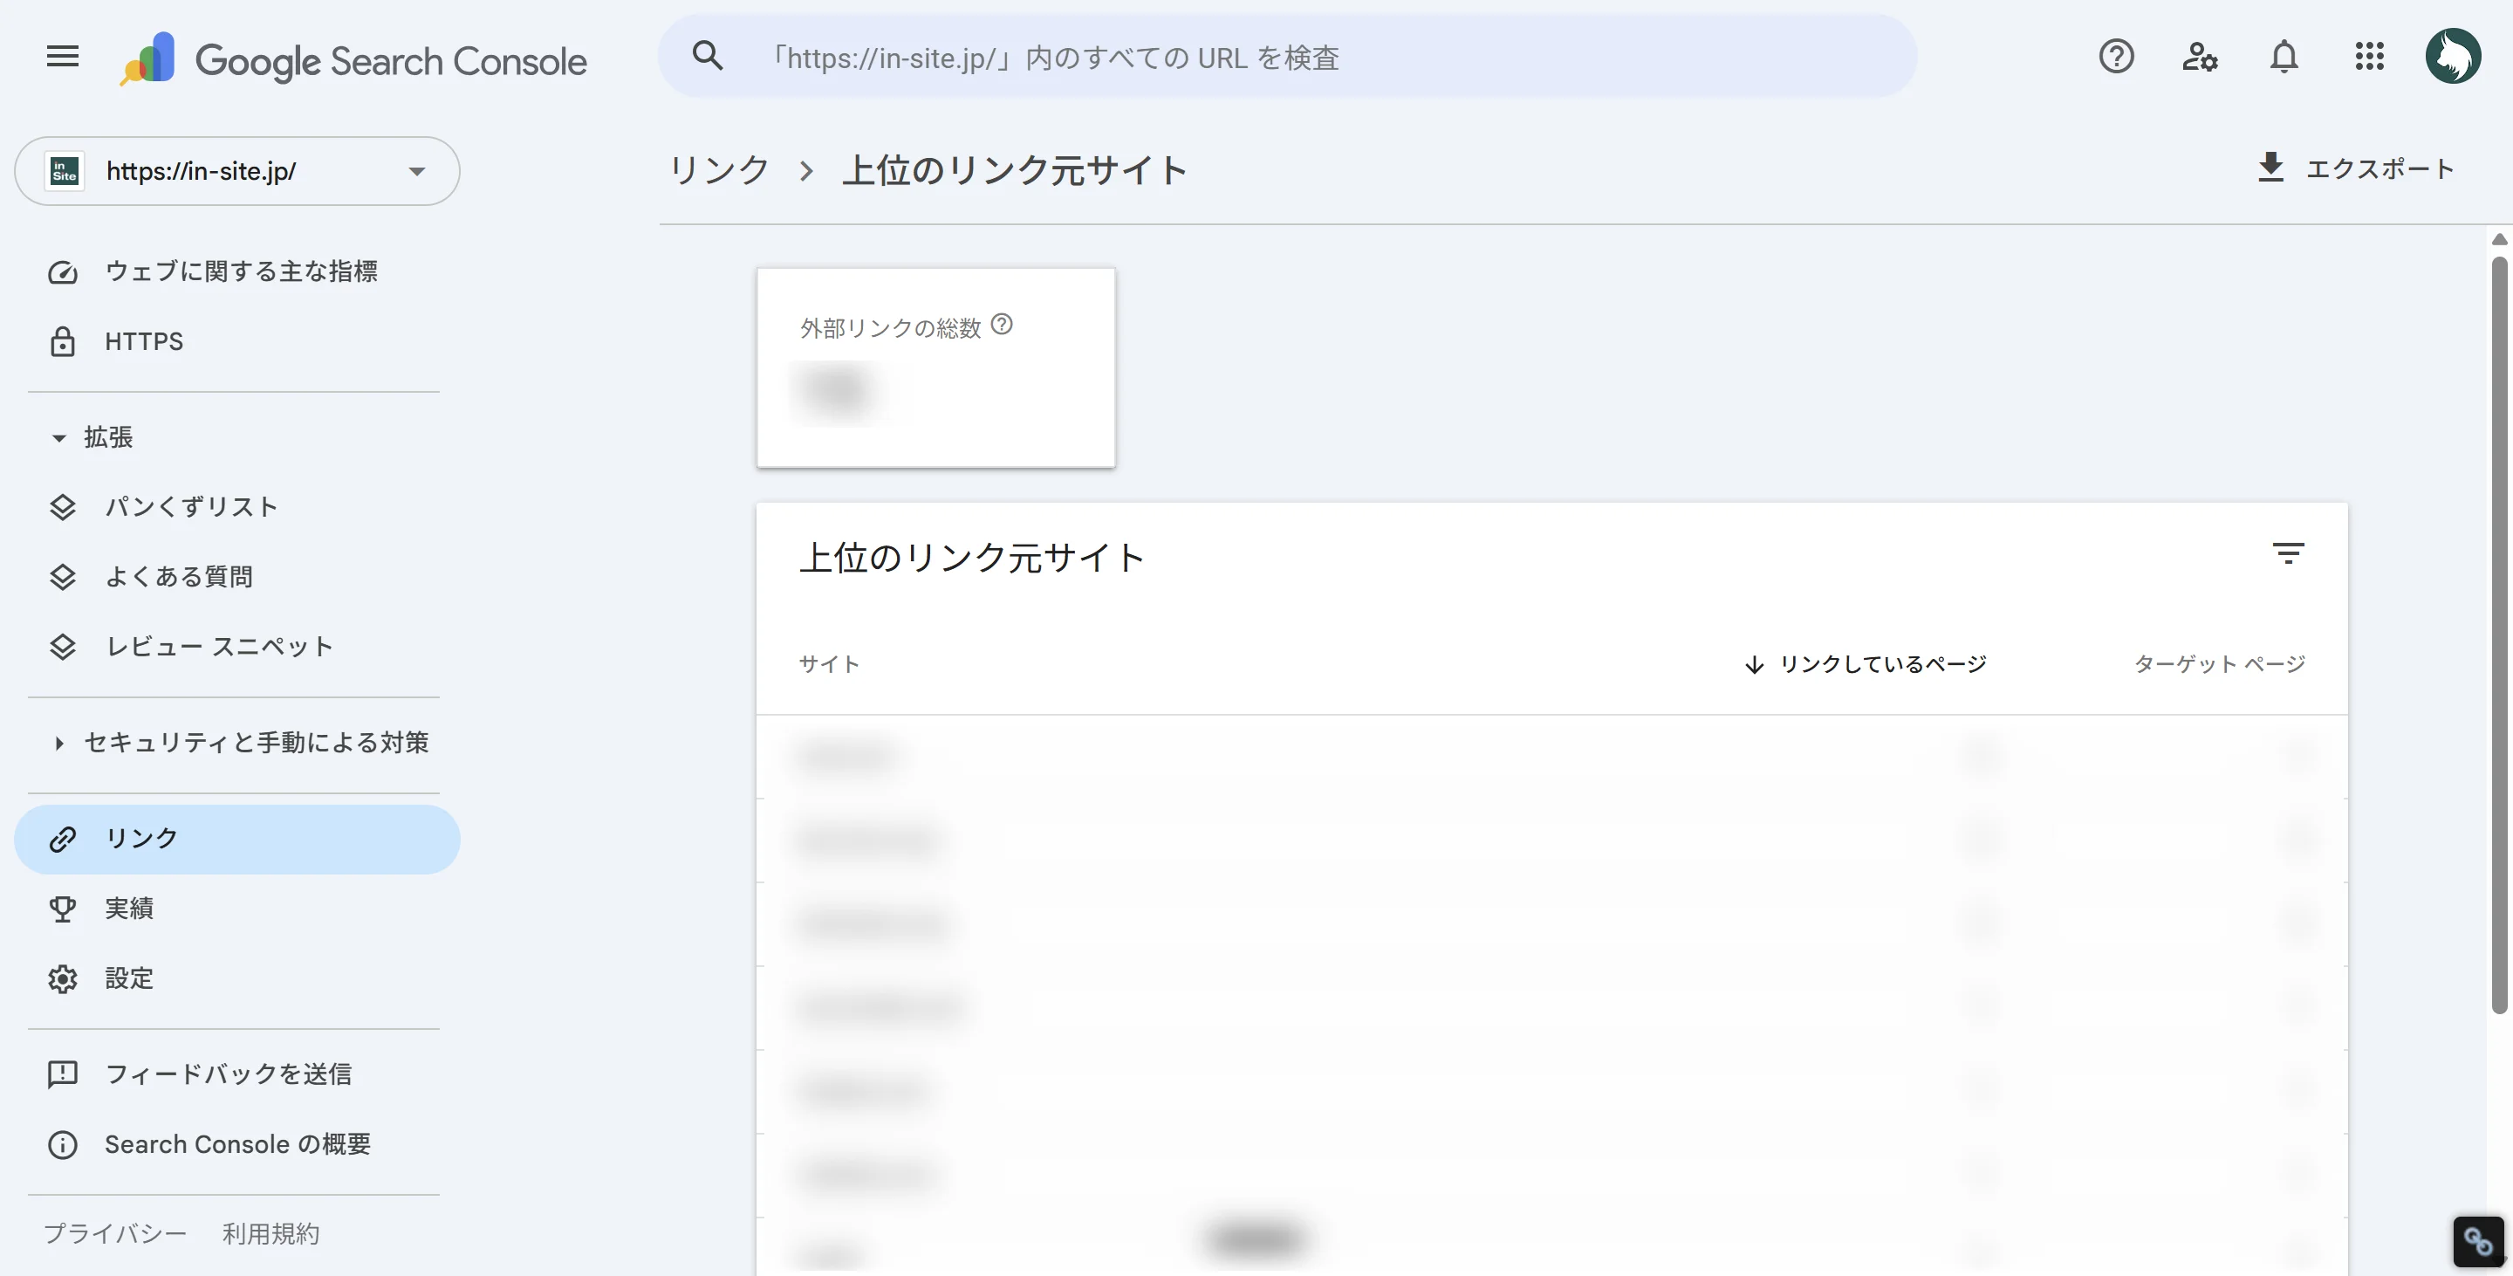The image size is (2513, 1276).
Task: Open the filter icon on 上位のリンク元サイト table
Action: 2289,554
